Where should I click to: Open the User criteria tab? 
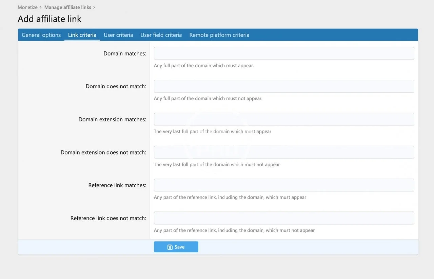coord(118,35)
